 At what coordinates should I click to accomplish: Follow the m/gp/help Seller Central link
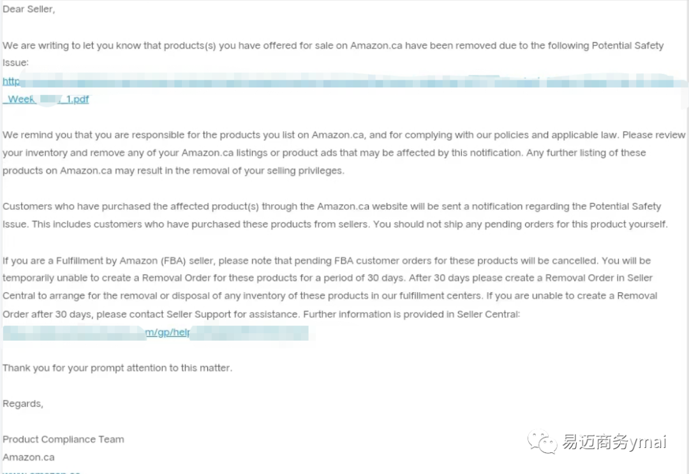(x=167, y=332)
